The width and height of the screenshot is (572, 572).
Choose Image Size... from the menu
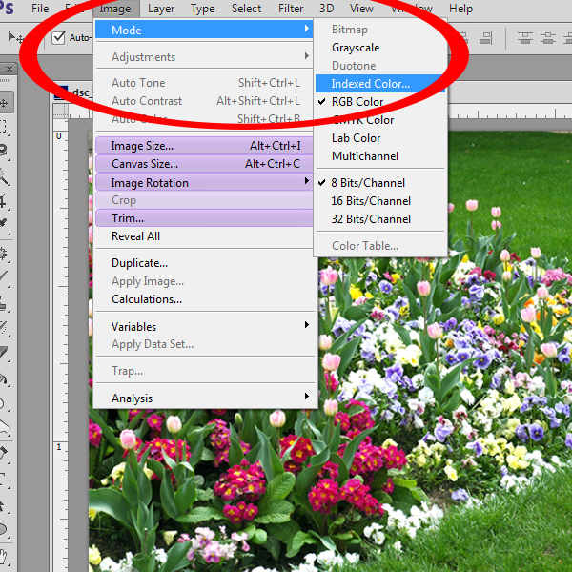204,146
